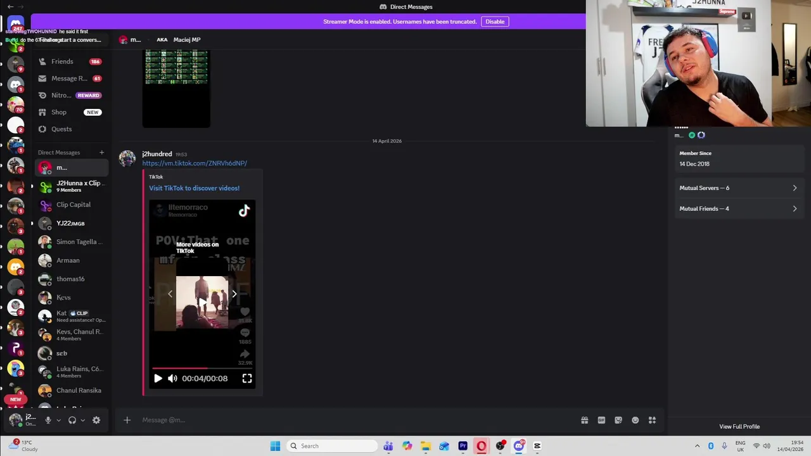Click View Full Profile
The image size is (811, 456).
pyautogui.click(x=739, y=426)
